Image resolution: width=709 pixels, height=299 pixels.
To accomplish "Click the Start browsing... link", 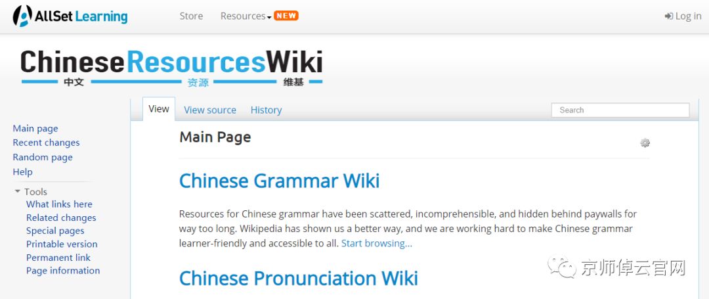I will click(377, 243).
